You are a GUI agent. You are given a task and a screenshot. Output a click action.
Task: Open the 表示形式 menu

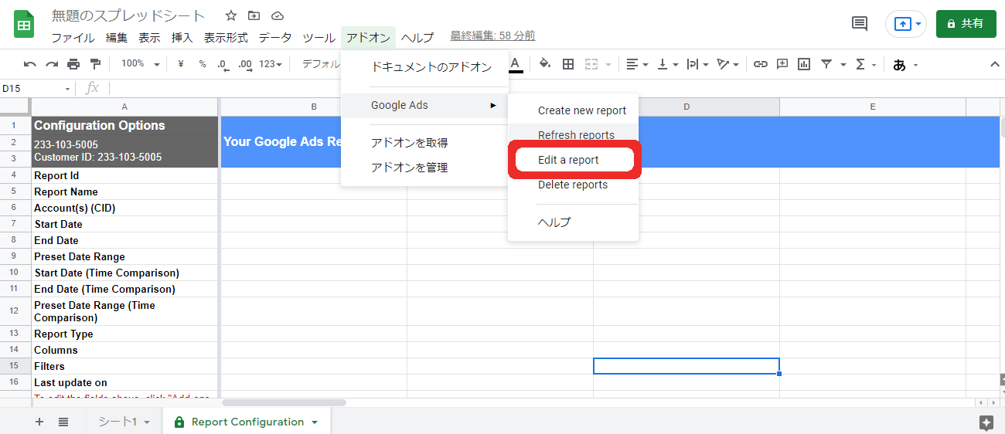click(226, 37)
